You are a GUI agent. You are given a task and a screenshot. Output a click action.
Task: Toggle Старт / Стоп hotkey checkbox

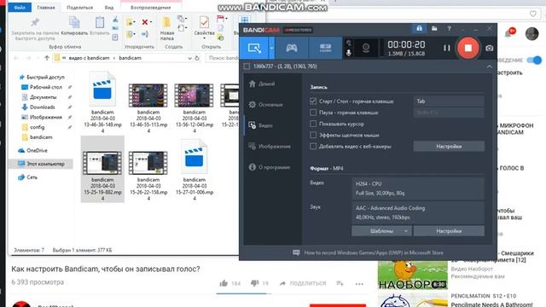313,101
